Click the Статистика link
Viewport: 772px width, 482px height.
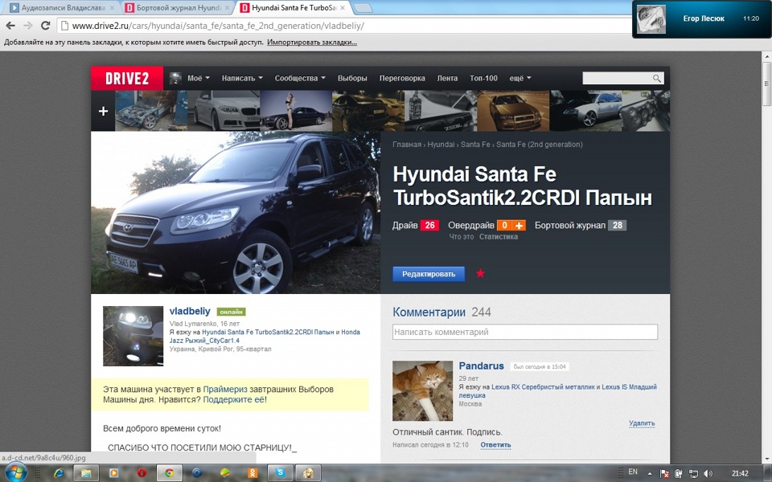pos(499,236)
